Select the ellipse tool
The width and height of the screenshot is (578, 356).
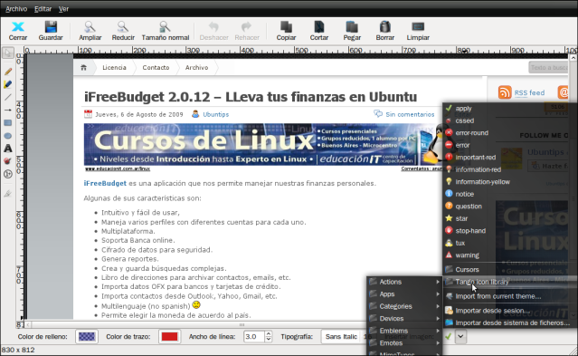(8, 136)
